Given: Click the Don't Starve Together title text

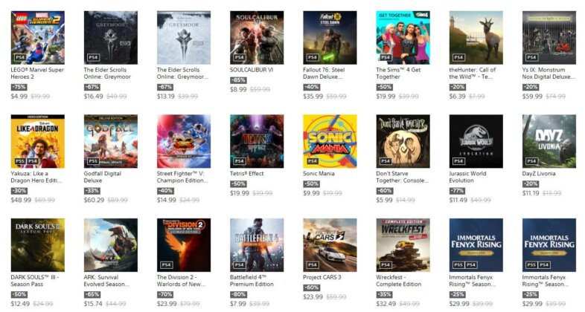Looking at the screenshot, I should pyautogui.click(x=402, y=177).
